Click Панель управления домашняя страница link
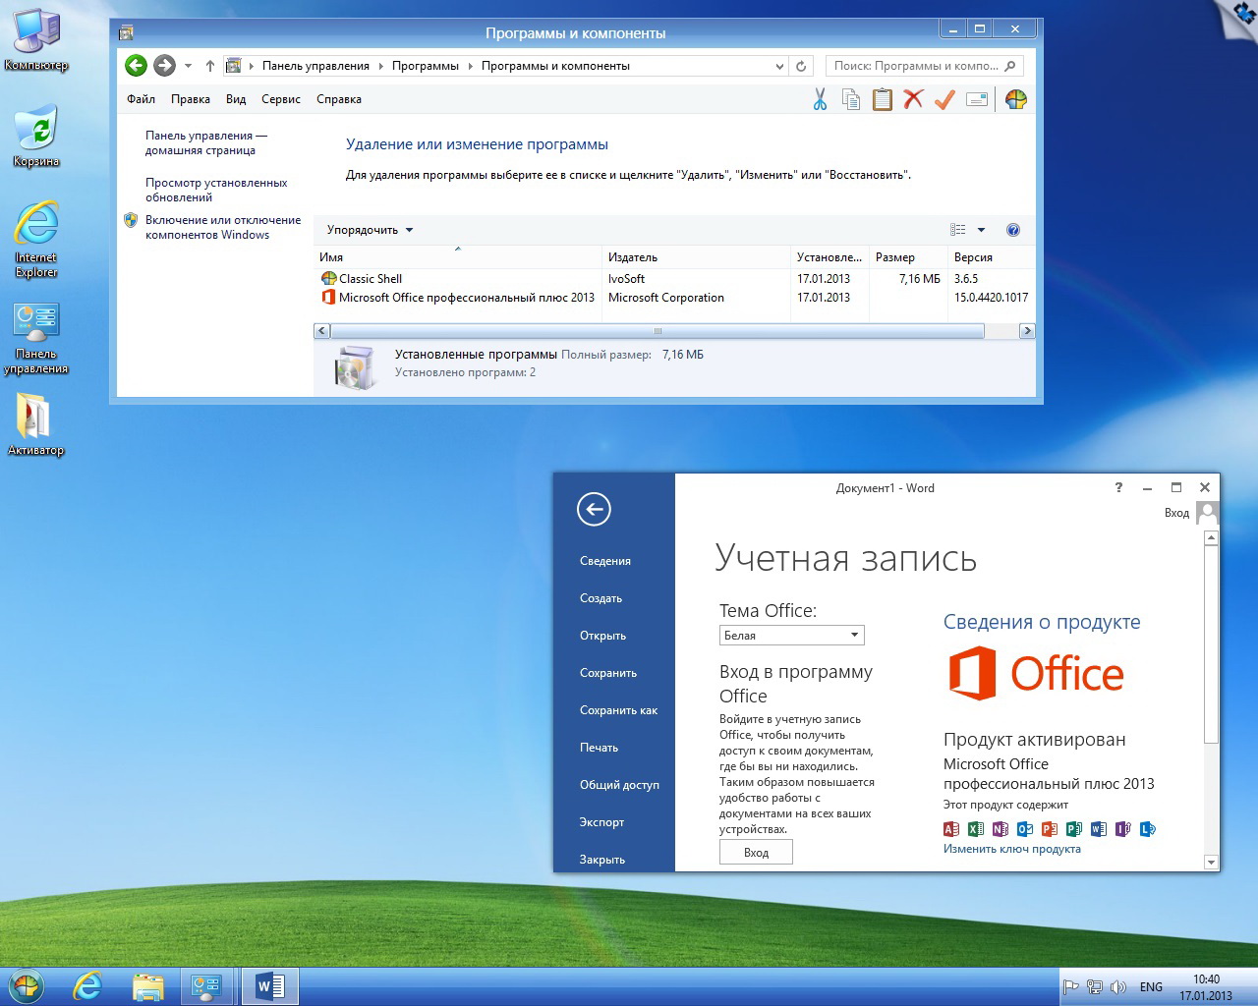Image resolution: width=1258 pixels, height=1006 pixels. 206,142
